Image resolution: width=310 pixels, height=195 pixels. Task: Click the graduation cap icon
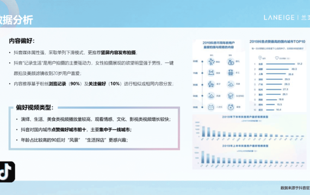click(231, 96)
